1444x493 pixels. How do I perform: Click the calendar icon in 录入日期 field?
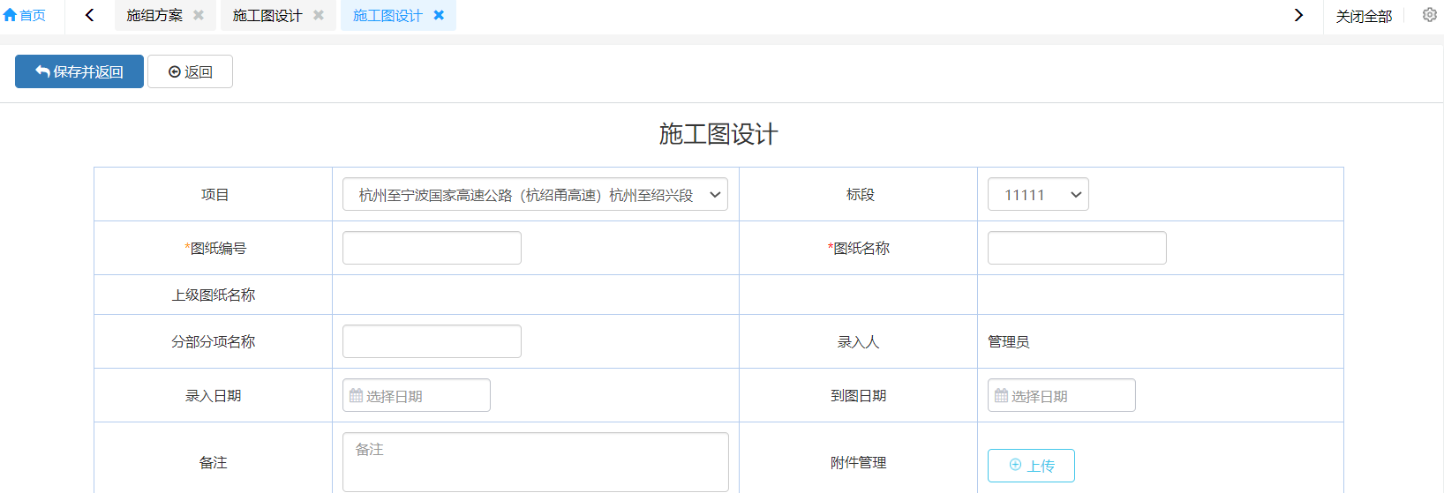[x=356, y=396]
